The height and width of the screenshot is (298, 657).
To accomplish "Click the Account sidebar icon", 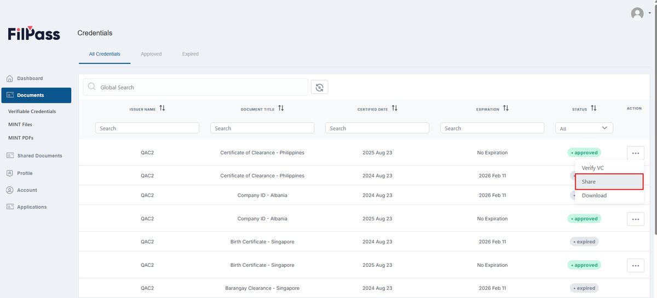I will coord(10,190).
